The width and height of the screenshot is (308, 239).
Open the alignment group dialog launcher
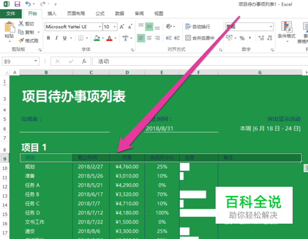click(221, 50)
